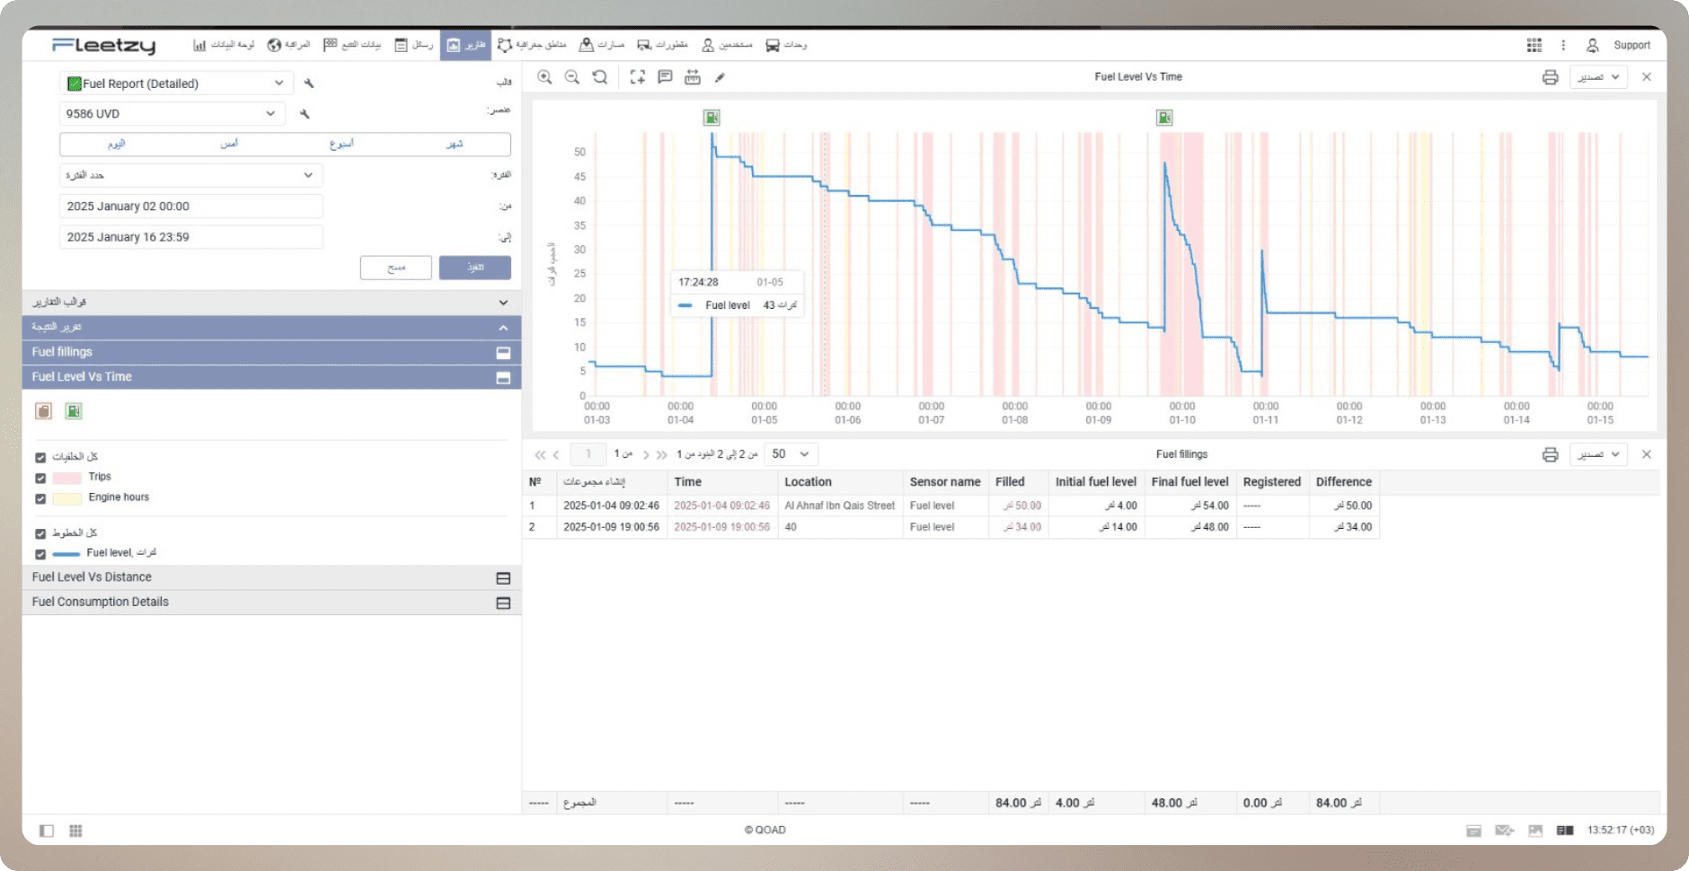The image size is (1689, 871).
Task: Click the Support user account icon
Action: tap(1592, 45)
